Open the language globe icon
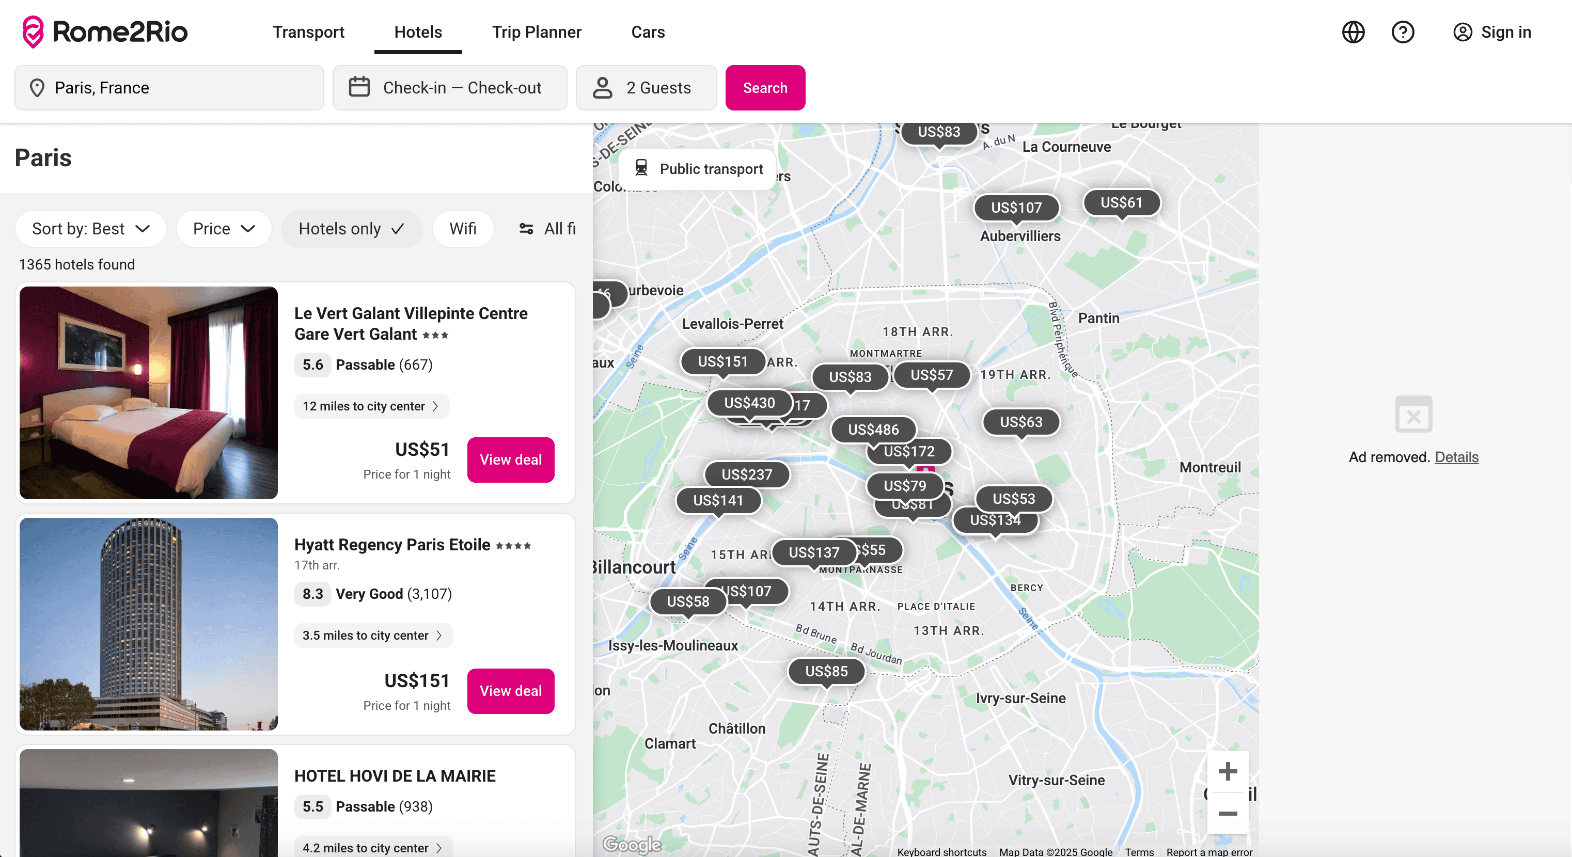1572x857 pixels. pos(1353,31)
